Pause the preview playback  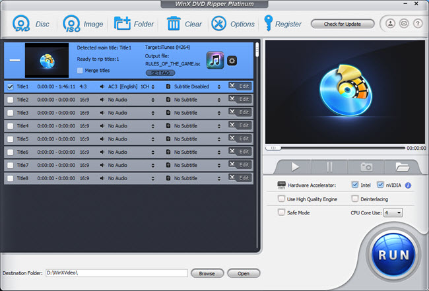(329, 166)
